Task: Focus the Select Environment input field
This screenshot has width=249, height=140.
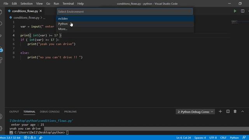Action: coord(125,12)
